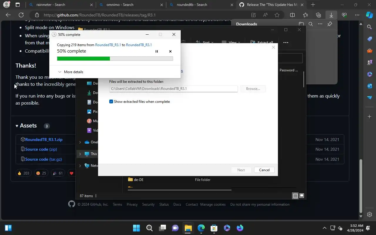Switch File Explorer to details view icon

(295, 196)
